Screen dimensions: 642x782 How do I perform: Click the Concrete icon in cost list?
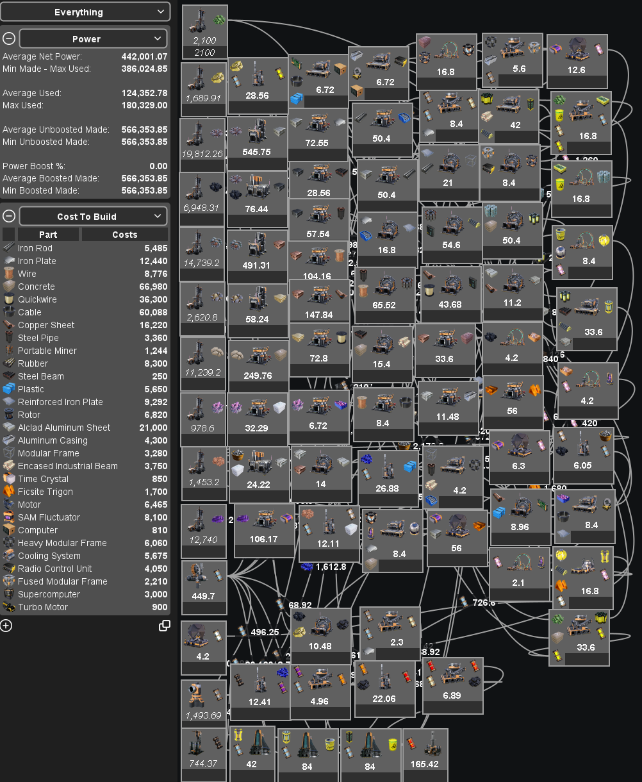pos(9,287)
